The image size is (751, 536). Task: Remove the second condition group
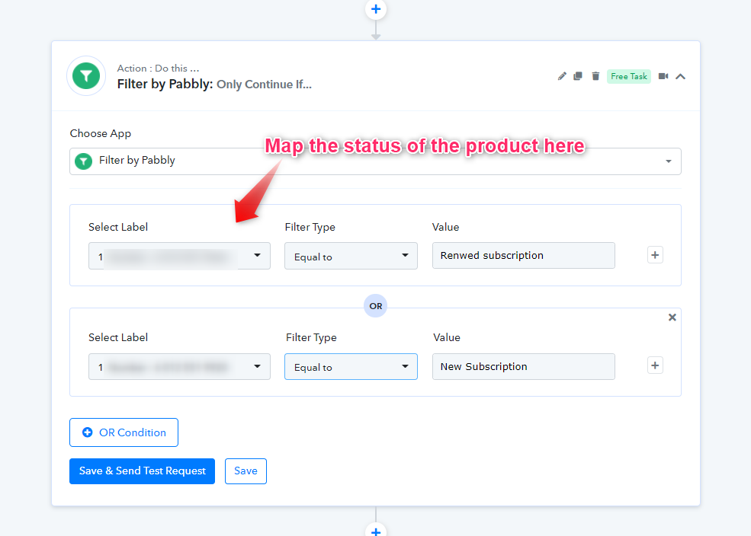[672, 317]
